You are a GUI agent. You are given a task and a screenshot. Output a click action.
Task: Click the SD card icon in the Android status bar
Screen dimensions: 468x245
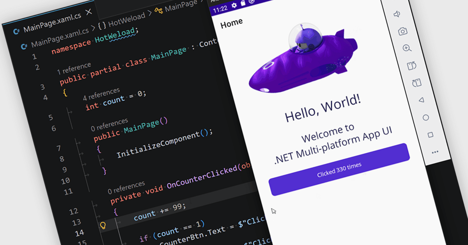coord(242,3)
